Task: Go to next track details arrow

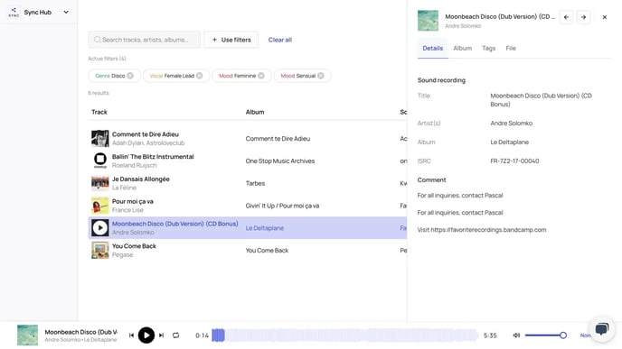Action: click(x=583, y=17)
